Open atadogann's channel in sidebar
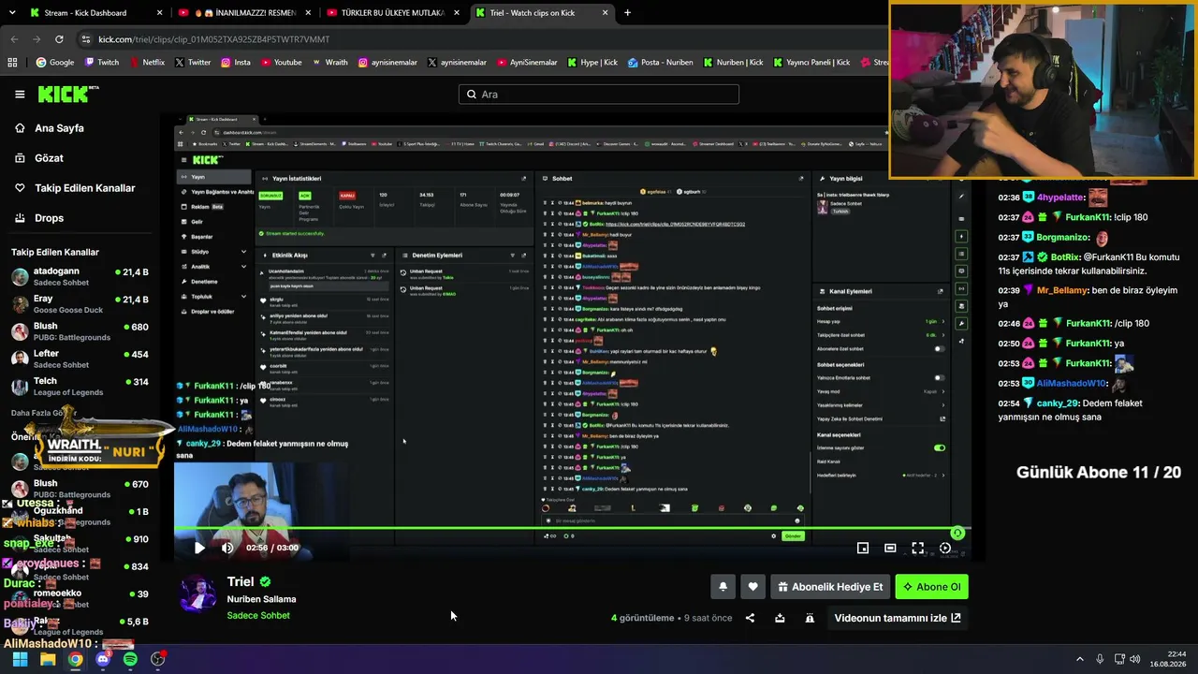Viewport: 1198px width, 674px height. click(80, 276)
